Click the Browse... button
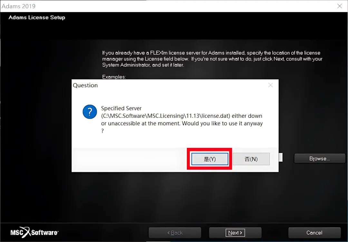Screen dimensions: 348x242 320,158
